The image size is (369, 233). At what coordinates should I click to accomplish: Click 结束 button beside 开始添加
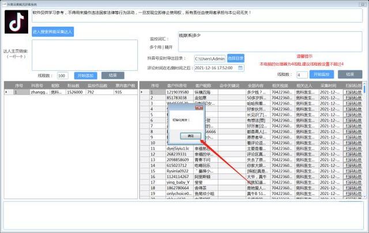(113, 76)
